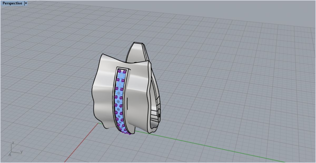Screen dimensions: 316x163
Task: Select the Perspective viewport title label
Action: pos(12,3)
